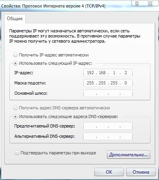Select Использовать следующие адреса DNS-серверов option
The height and width of the screenshot is (180, 159).
click(15, 116)
